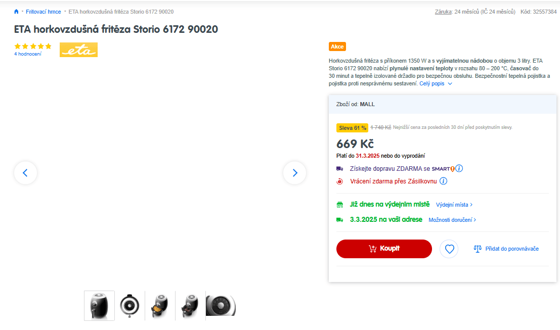Image resolution: width=560 pixels, height=330 pixels.
Task: Navigate to Fritovací hrnce breadcrumb
Action: coord(43,12)
